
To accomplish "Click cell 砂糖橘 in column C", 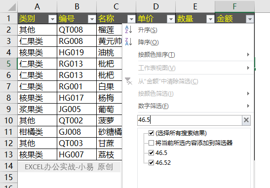I will (110, 132).
